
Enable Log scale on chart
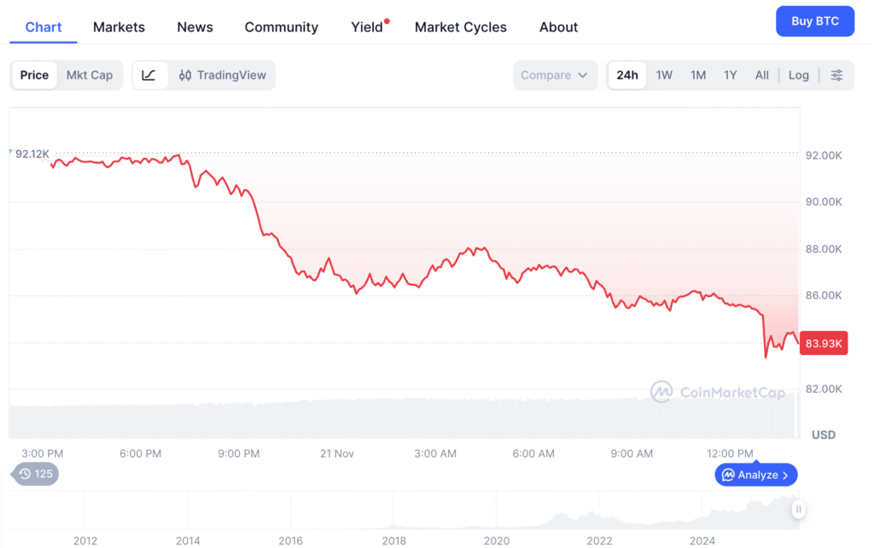click(x=798, y=75)
